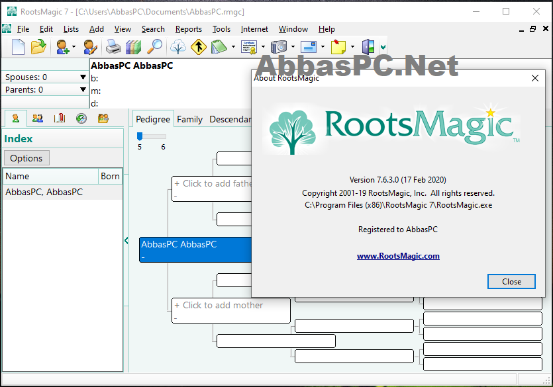
Task: Open the books icon in the toolbar
Action: 133,46
